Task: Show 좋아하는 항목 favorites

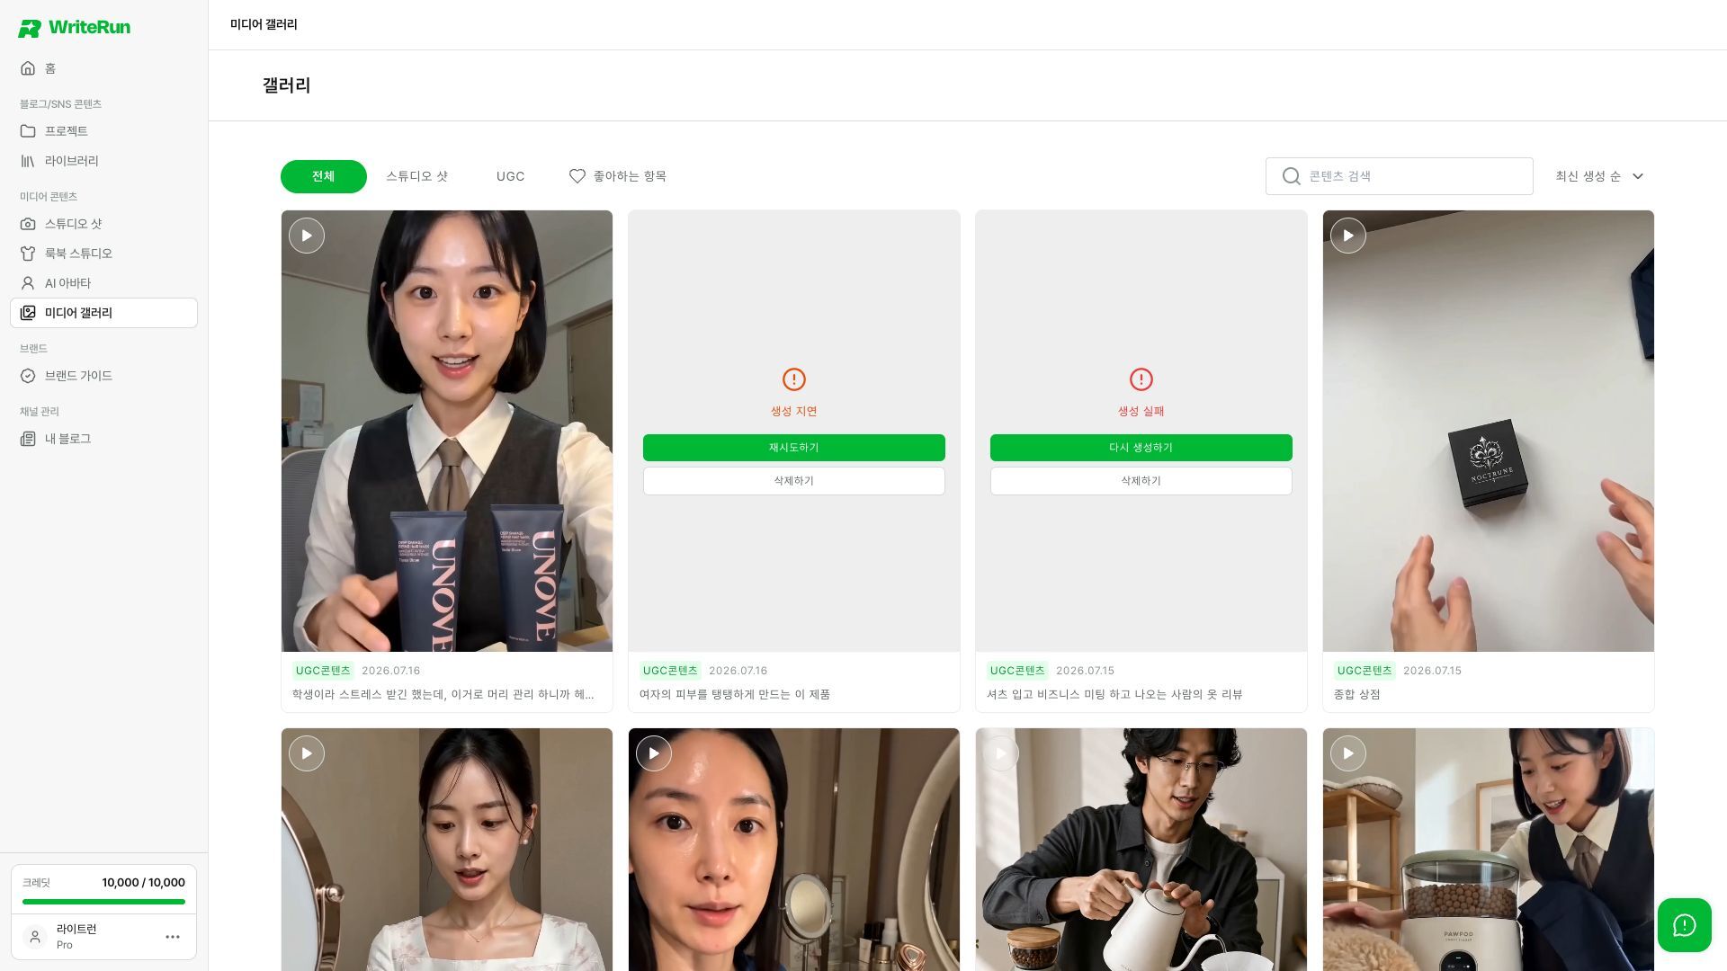Action: (x=618, y=176)
